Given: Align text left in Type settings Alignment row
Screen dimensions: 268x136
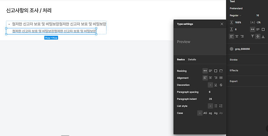Looking at the screenshot, I should click(x=205, y=78).
